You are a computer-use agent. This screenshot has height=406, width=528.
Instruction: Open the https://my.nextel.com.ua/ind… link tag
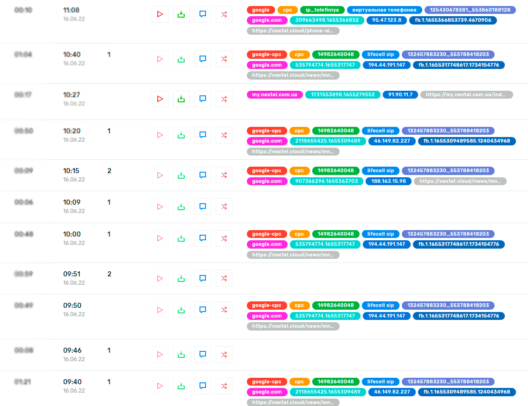coord(466,95)
